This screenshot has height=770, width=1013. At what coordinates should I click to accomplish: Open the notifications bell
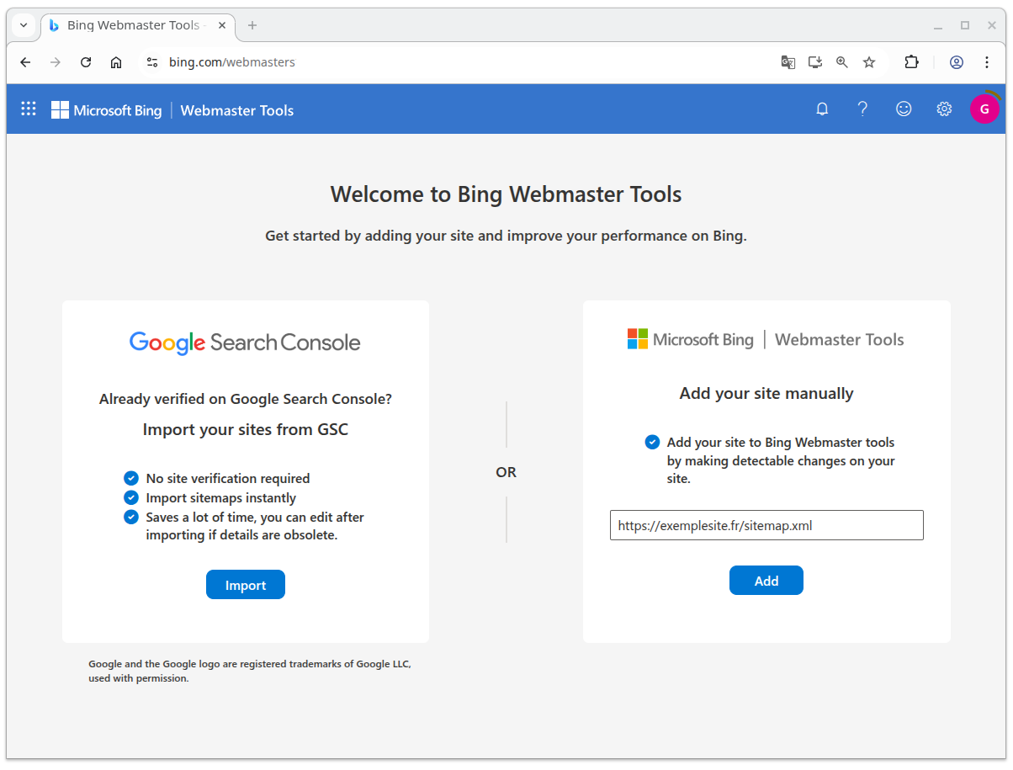tap(822, 109)
